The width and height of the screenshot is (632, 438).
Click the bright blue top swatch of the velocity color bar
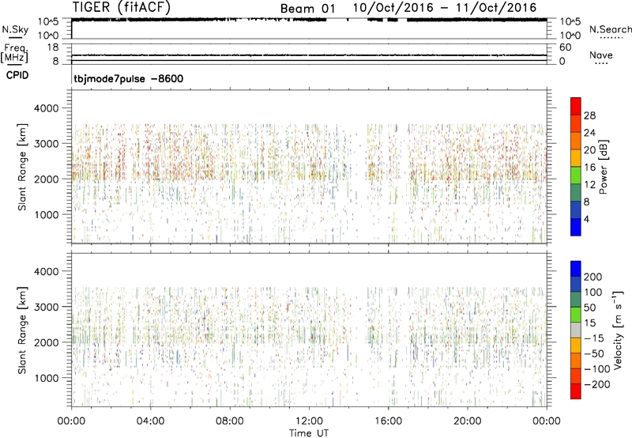576,269
